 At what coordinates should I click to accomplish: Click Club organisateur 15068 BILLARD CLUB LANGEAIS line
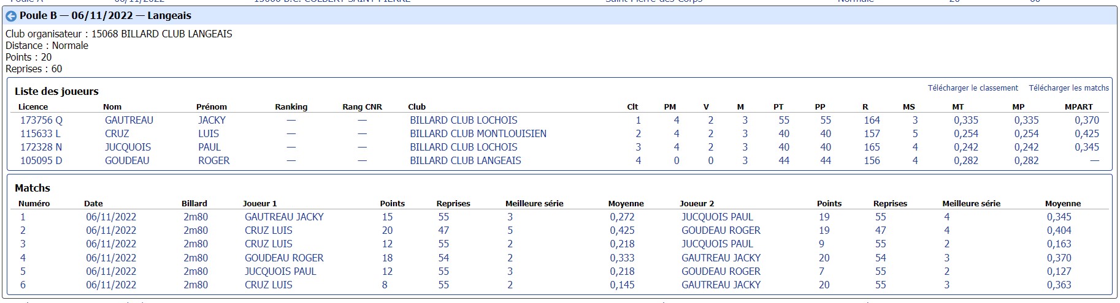[119, 34]
